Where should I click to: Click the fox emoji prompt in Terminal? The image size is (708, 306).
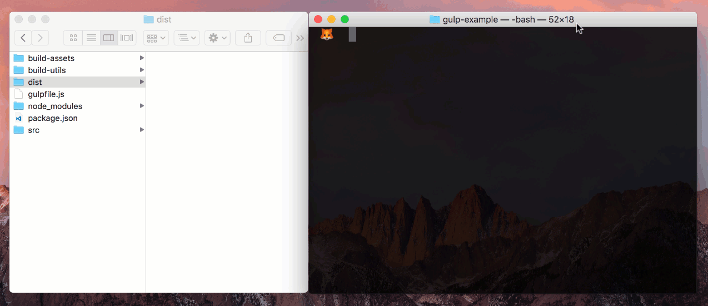tap(327, 35)
